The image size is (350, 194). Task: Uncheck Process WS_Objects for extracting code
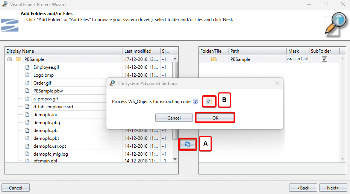click(x=209, y=102)
